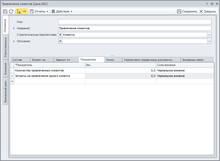Open ellipsis editor for Описание field
Image resolution: width=220 pixels, height=161 pixels.
pos(209,41)
